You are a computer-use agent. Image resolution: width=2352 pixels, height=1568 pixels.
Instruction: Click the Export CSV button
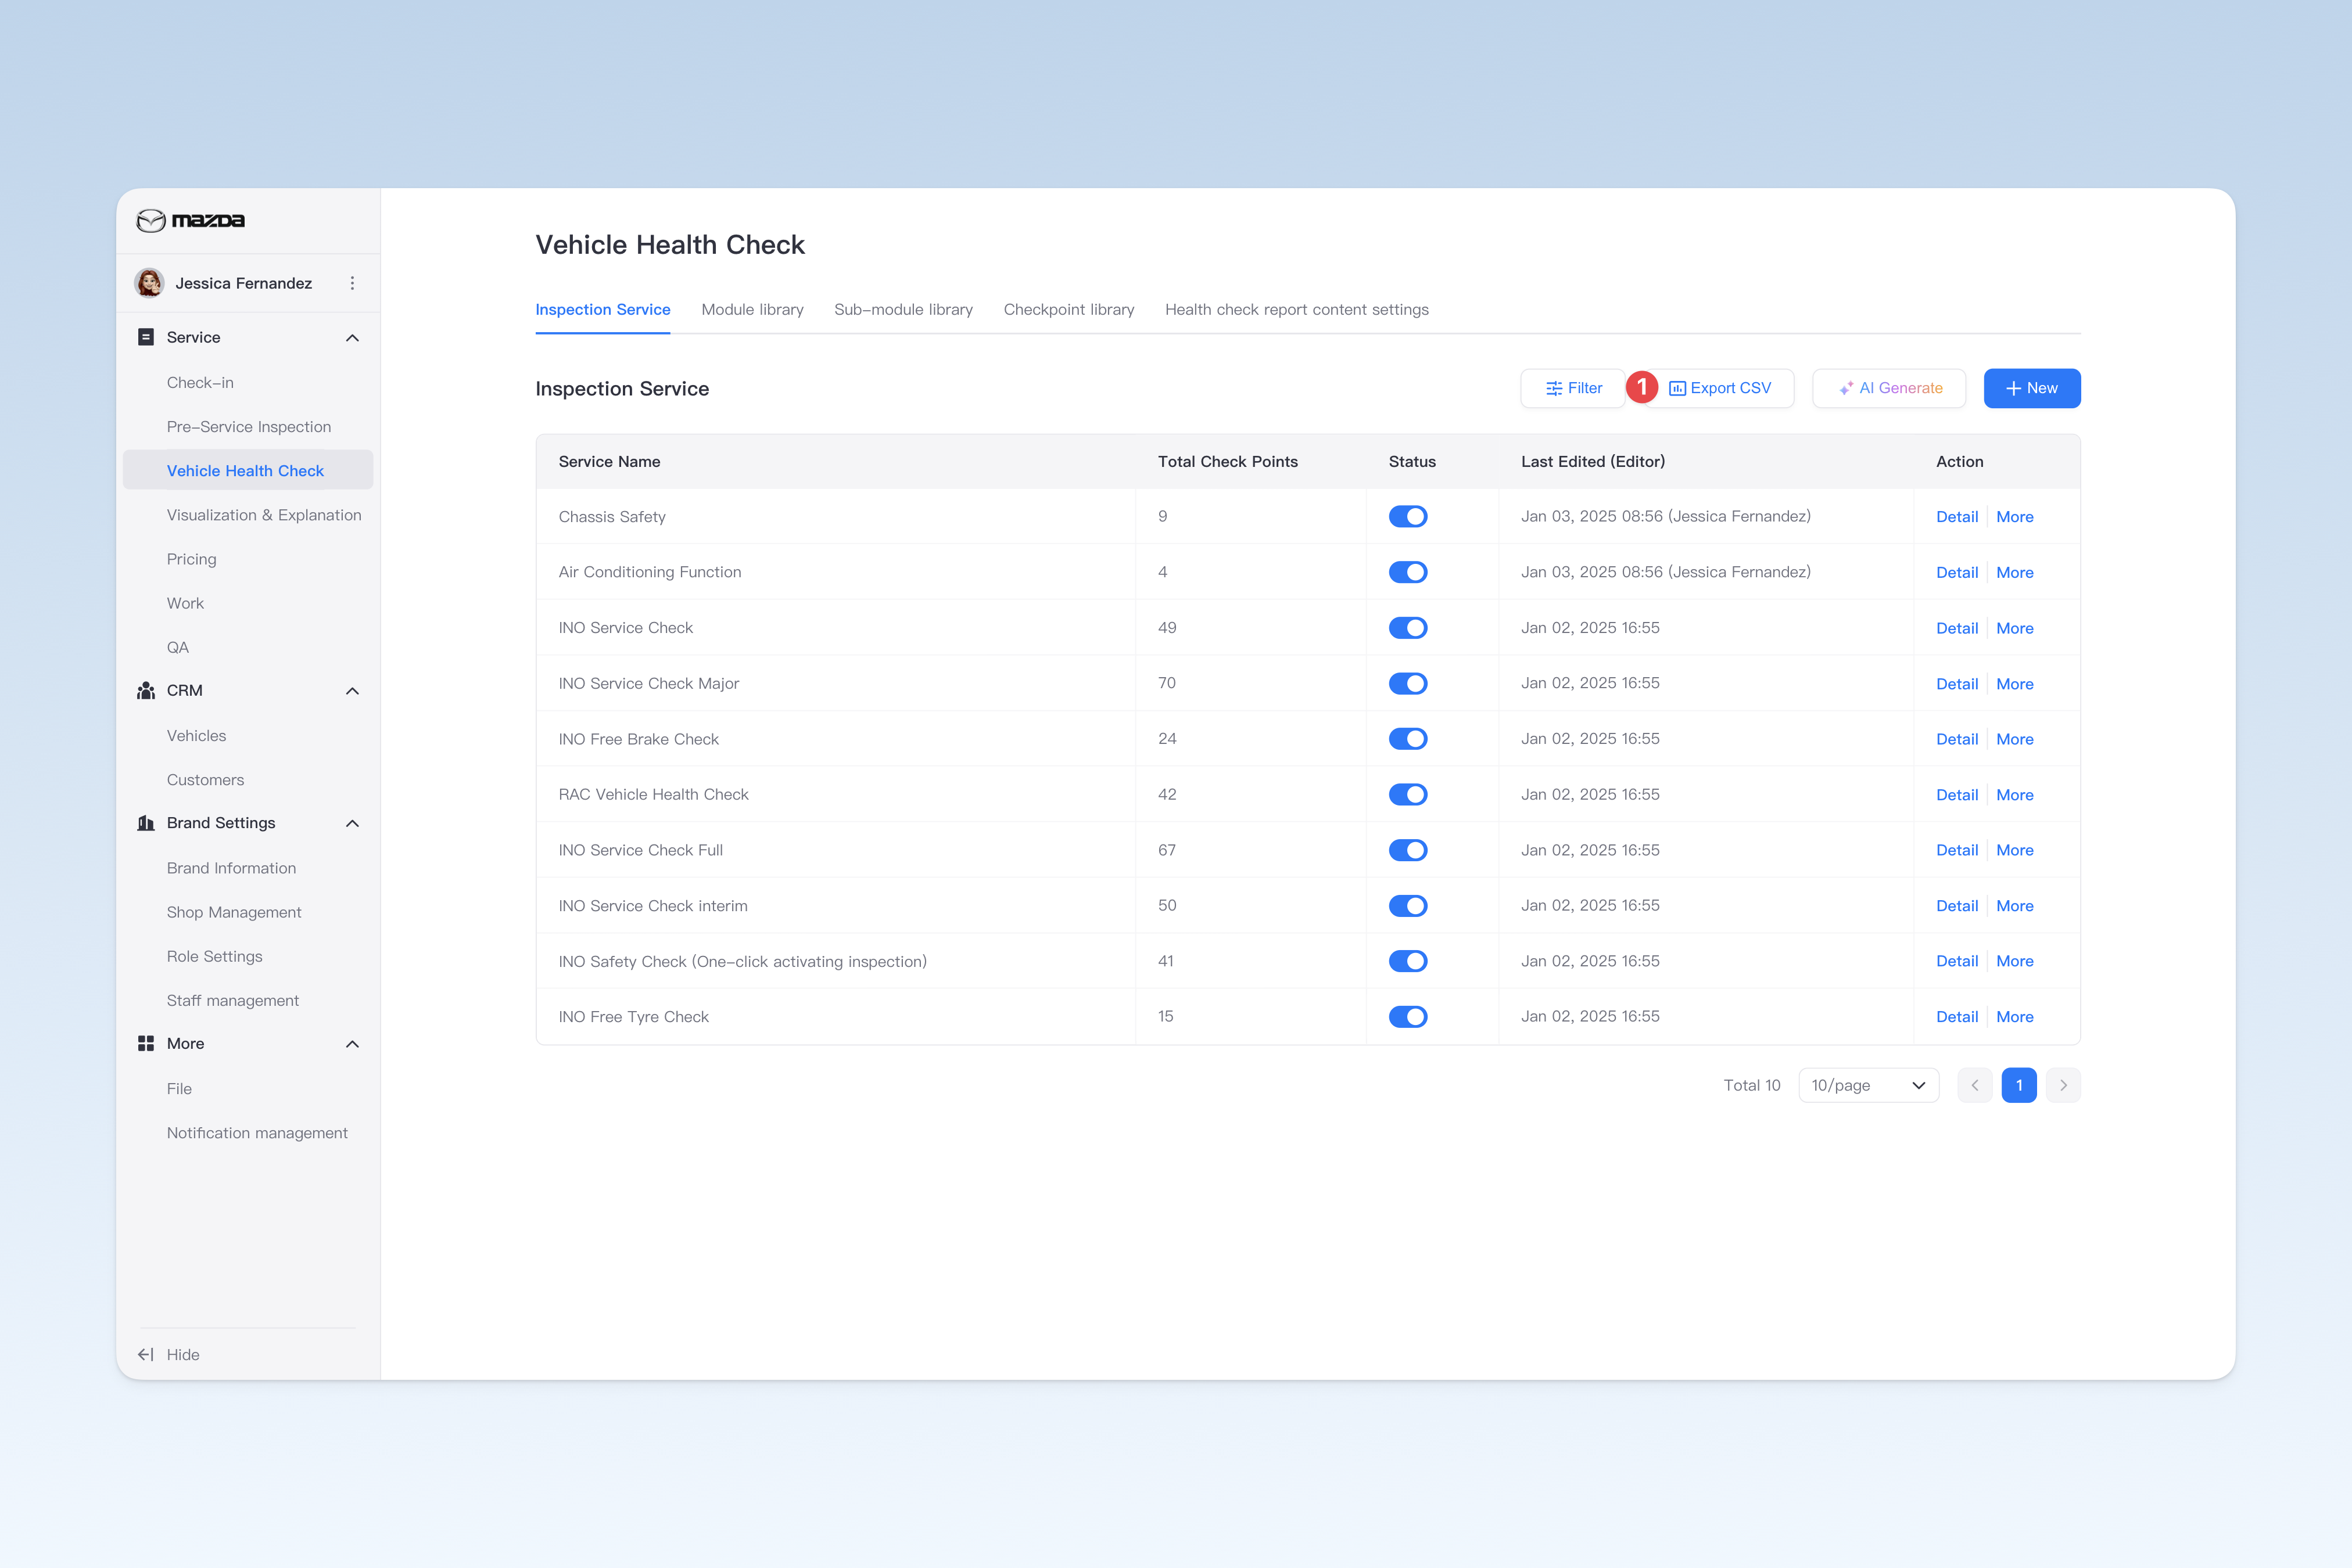1720,388
